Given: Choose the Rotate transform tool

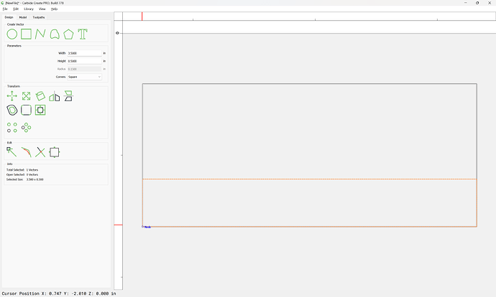Looking at the screenshot, I should coord(40,96).
